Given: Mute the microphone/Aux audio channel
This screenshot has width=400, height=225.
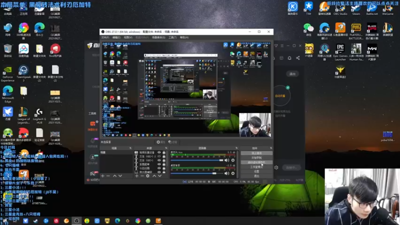Looking at the screenshot, I should (226, 160).
